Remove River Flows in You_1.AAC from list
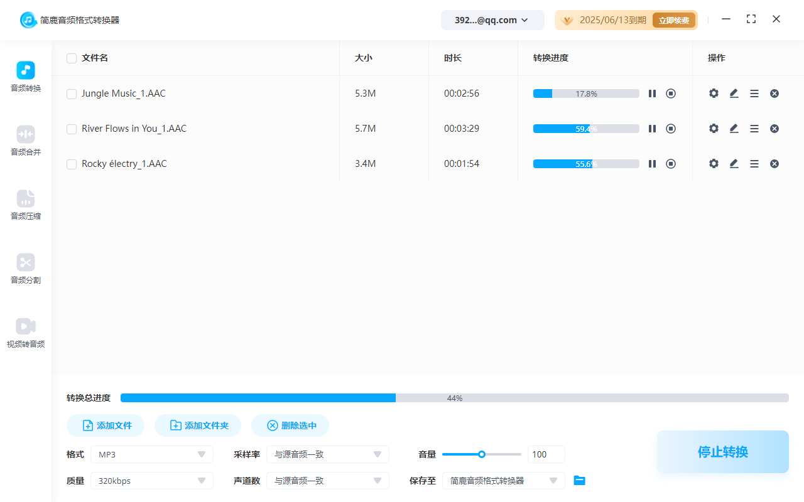 774,129
